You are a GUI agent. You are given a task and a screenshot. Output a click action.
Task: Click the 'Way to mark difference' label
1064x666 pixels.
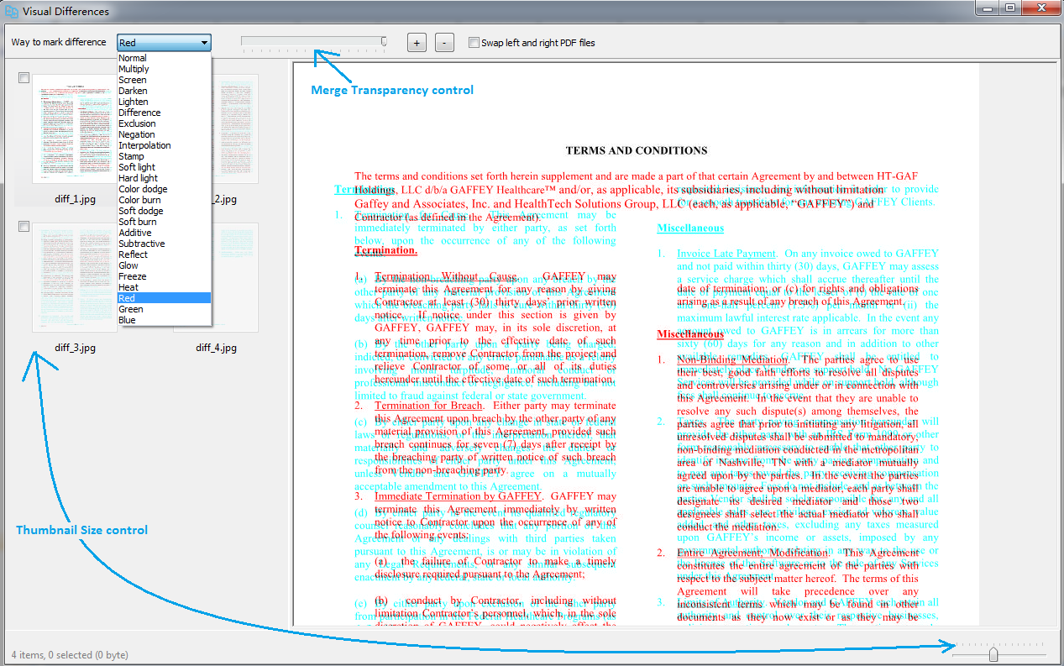point(59,42)
